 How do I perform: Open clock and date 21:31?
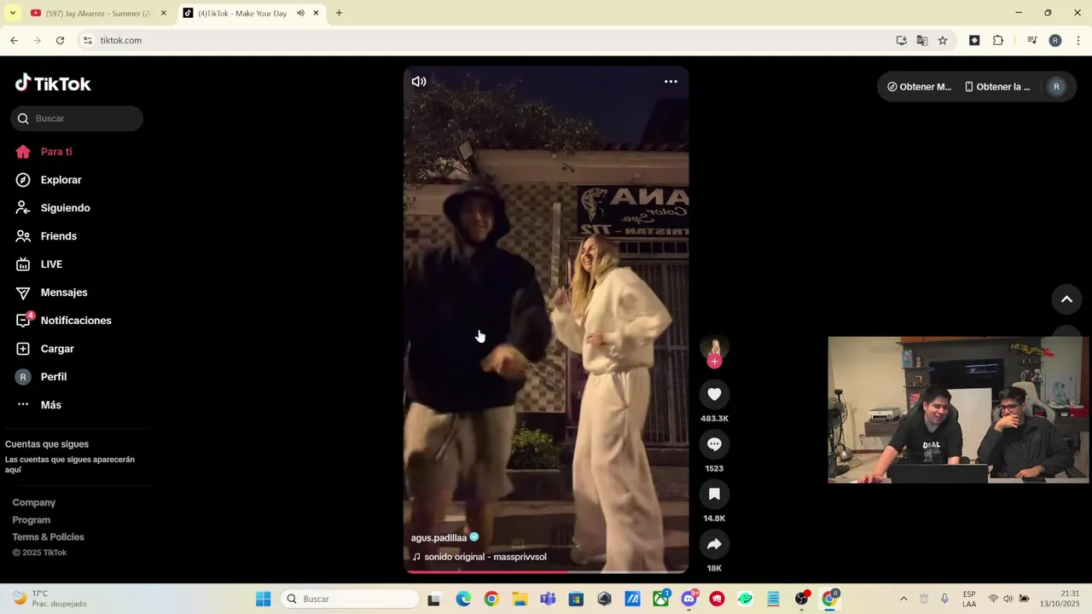(x=1060, y=599)
